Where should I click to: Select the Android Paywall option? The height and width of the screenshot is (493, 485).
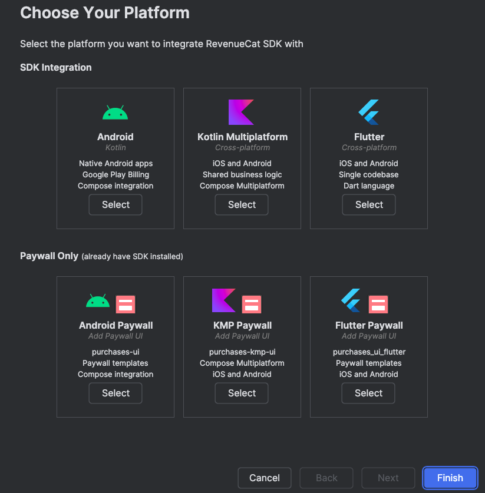tap(116, 393)
